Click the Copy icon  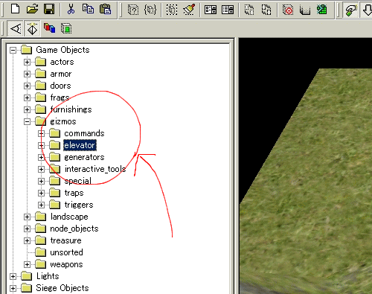click(88, 9)
